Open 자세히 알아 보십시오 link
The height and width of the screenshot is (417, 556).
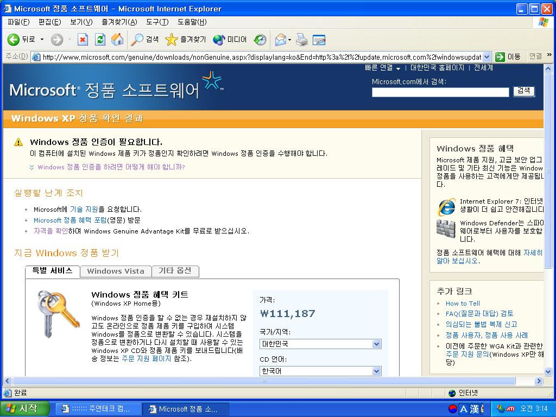coord(489,256)
